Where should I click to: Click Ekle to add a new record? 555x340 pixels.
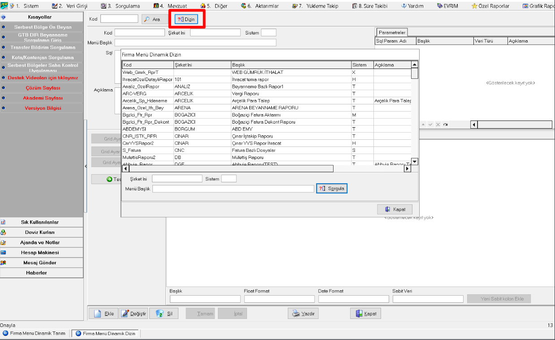103,314
